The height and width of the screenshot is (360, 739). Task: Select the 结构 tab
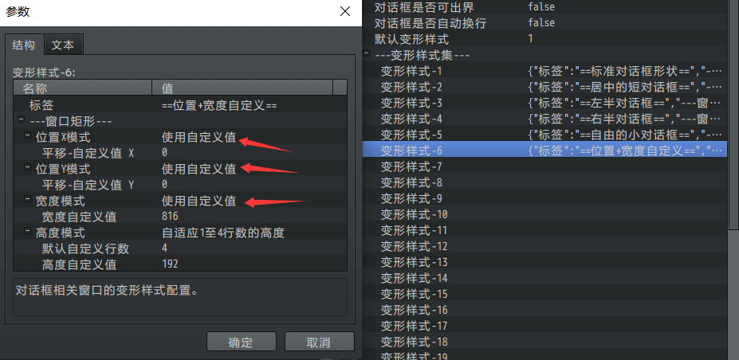(24, 45)
